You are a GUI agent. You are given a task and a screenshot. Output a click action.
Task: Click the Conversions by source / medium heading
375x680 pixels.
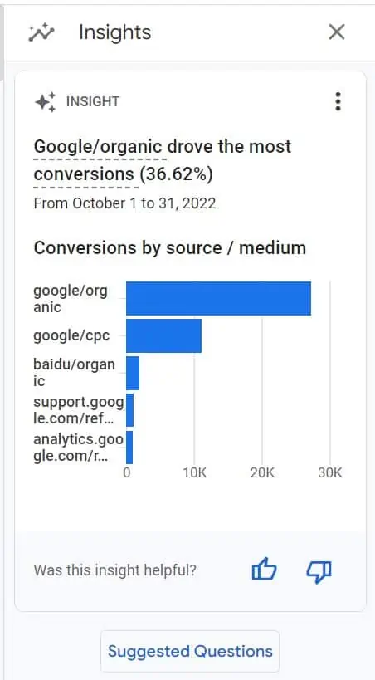point(170,248)
